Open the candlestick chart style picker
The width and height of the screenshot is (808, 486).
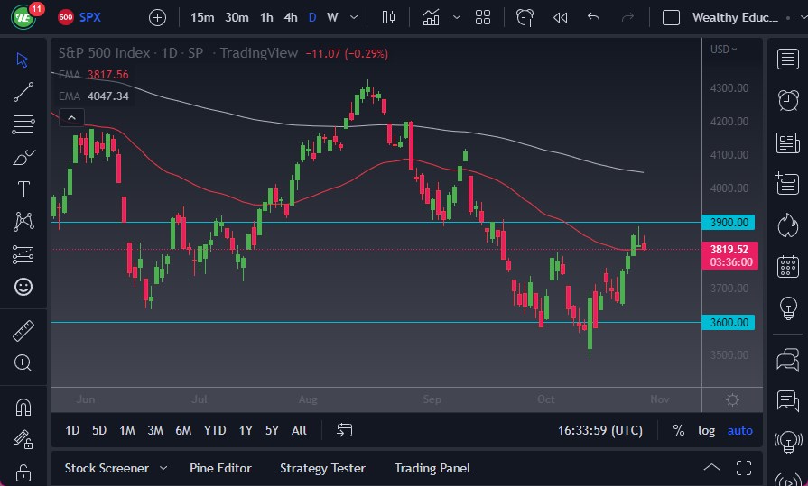[389, 17]
